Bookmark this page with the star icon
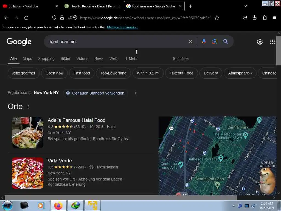The image size is (281, 211). (x=217, y=18)
